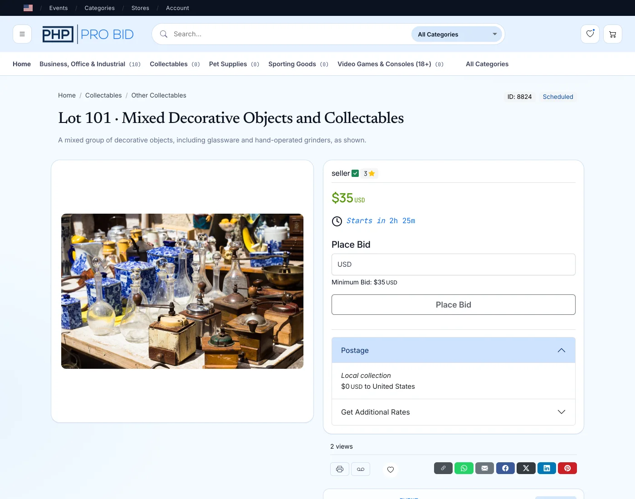This screenshot has height=499, width=635.
Task: Open the All Categories search dropdown
Action: coord(457,34)
